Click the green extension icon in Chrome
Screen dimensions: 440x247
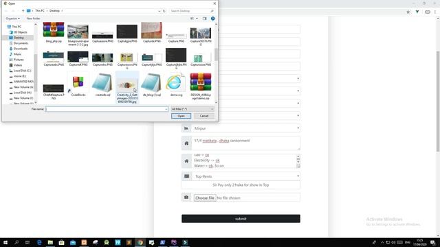(417, 12)
